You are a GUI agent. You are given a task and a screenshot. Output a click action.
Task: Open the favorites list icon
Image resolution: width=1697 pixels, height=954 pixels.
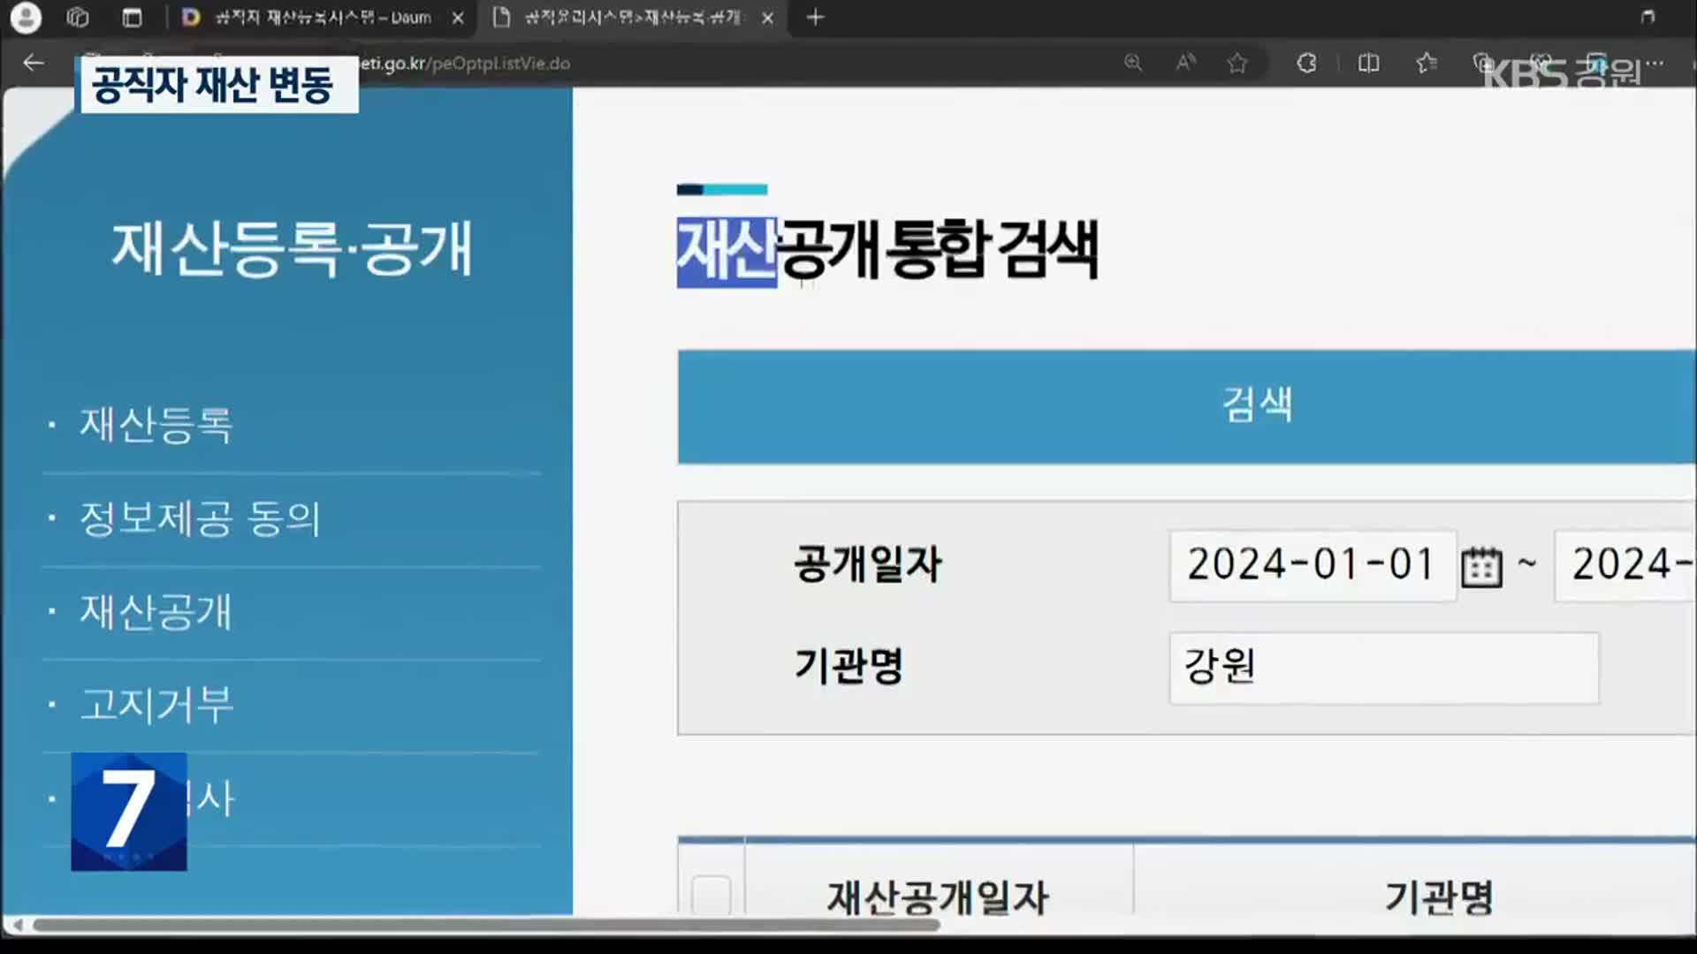pyautogui.click(x=1426, y=63)
